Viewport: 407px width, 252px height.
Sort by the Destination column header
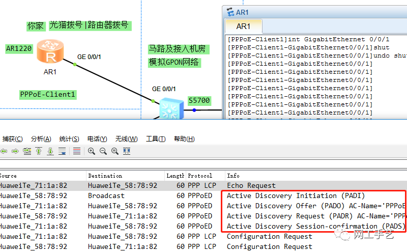pos(125,176)
